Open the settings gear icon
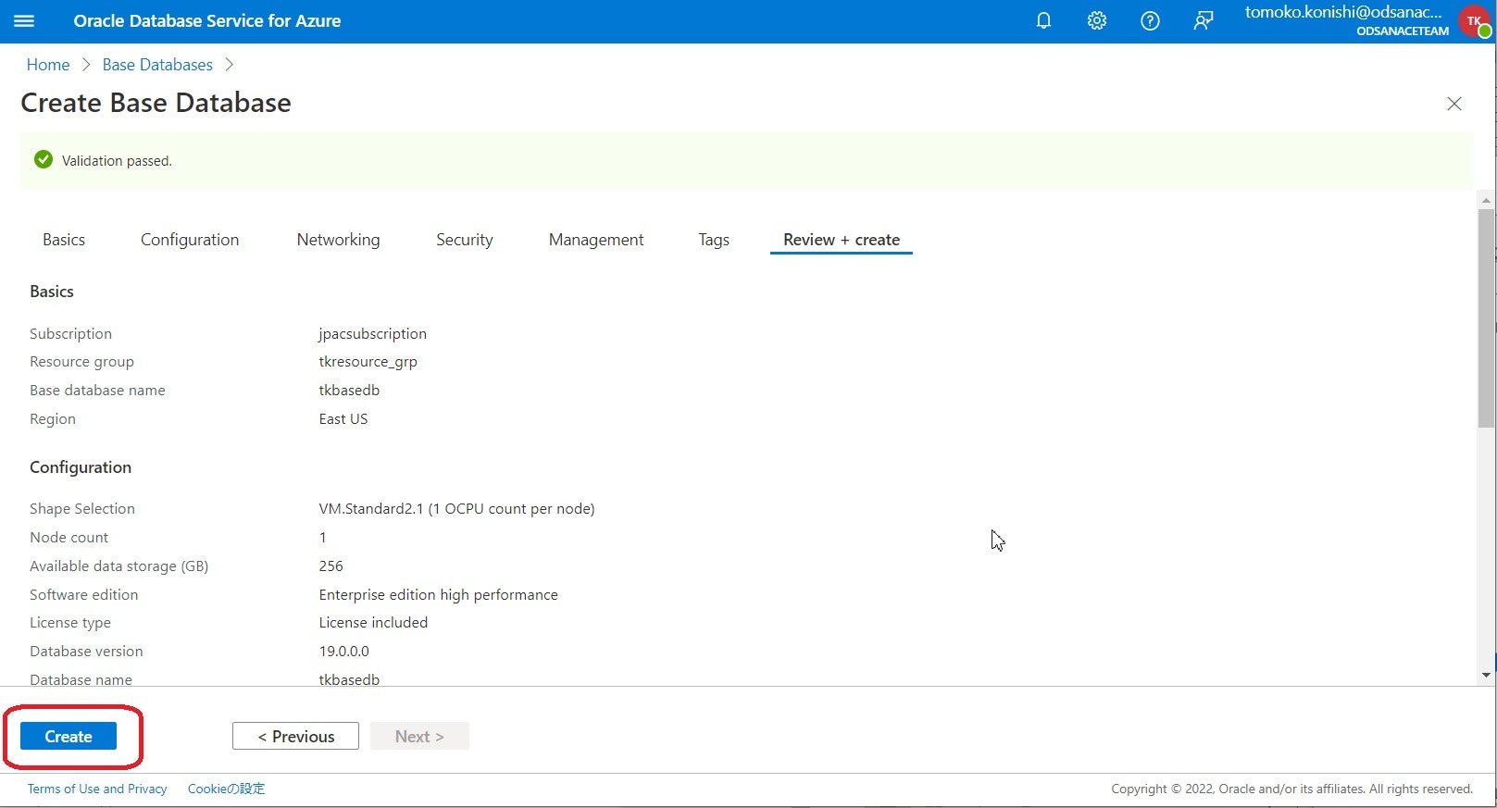1497x808 pixels. [1097, 20]
